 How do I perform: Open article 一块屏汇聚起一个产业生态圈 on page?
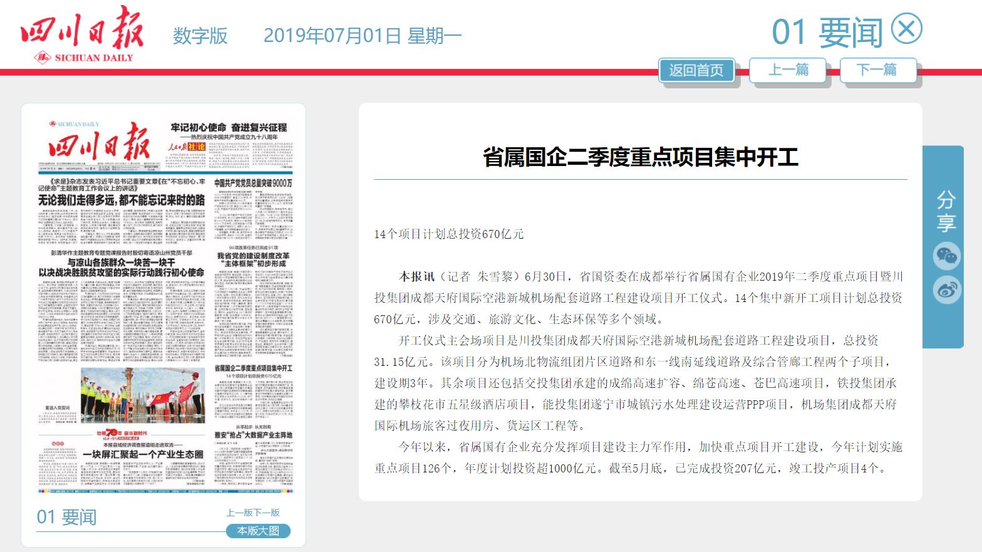click(x=143, y=454)
